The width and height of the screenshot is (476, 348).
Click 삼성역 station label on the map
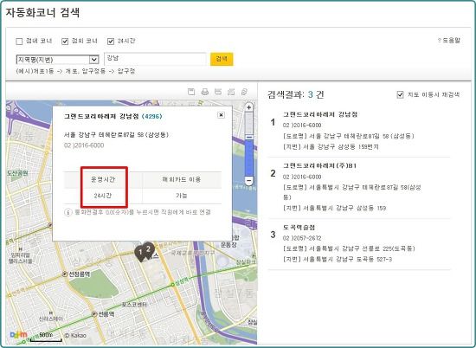tap(181, 281)
